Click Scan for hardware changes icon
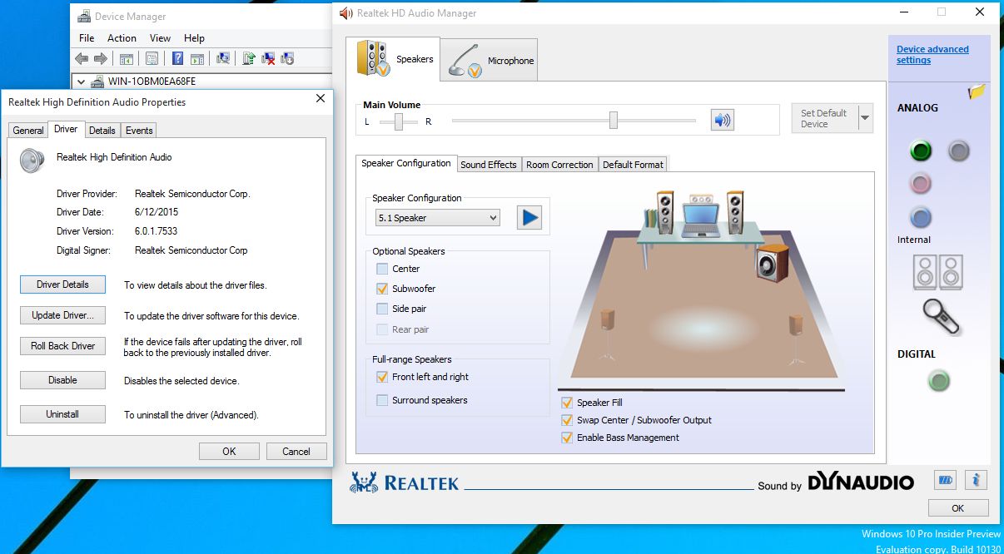The width and height of the screenshot is (1004, 554). (x=222, y=58)
